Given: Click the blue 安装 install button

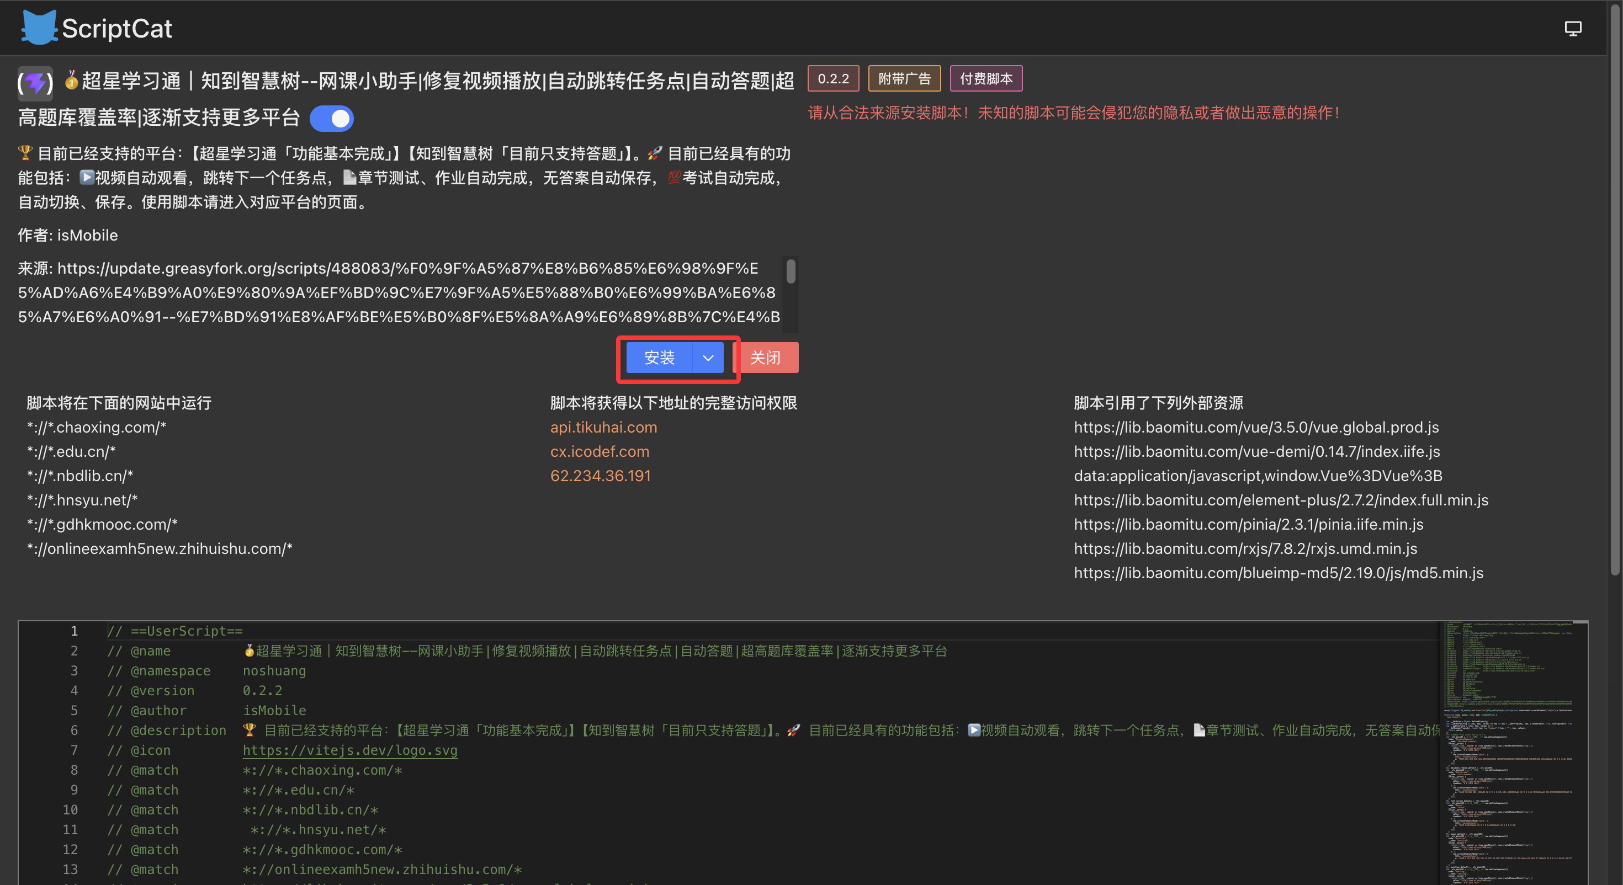Looking at the screenshot, I should coord(659,358).
